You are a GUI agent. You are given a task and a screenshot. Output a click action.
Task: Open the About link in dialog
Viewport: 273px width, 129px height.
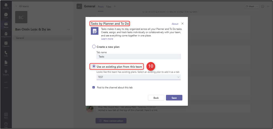tap(175, 24)
